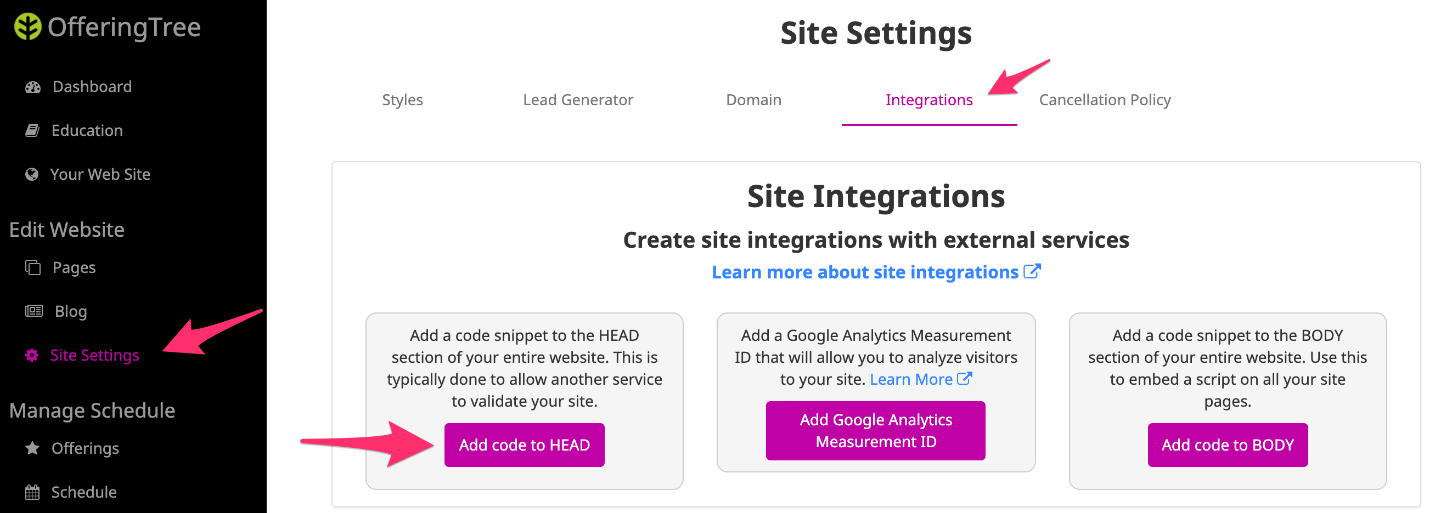
Task: Switch to the Domain tab
Action: (x=753, y=100)
